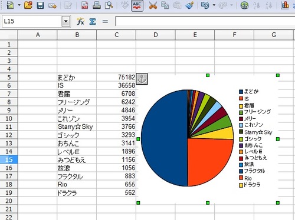Open the New document dropdown arrow

coord(19,5)
